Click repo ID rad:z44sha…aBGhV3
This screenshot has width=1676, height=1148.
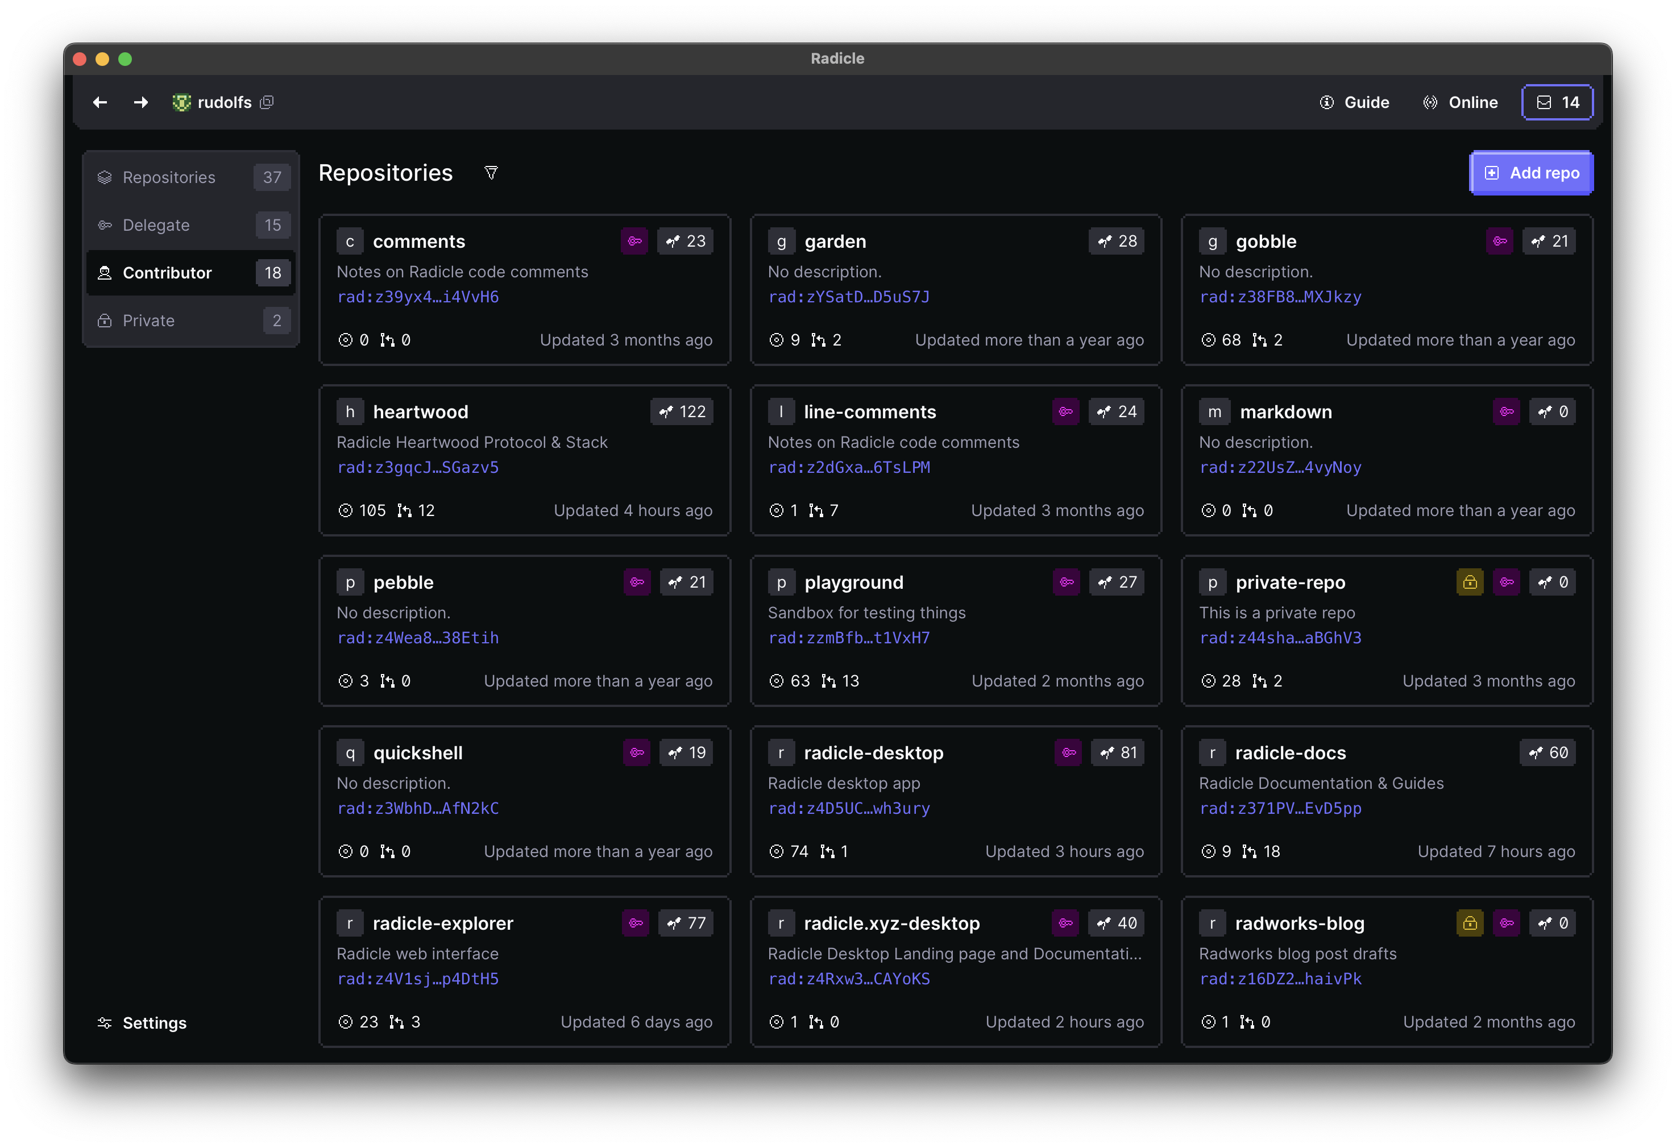click(1280, 638)
